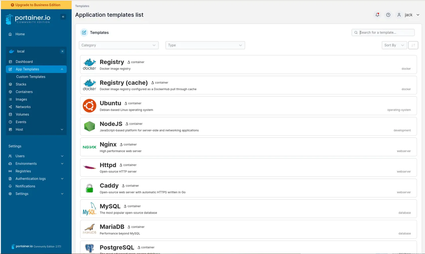Click the Caddy green padlock logo
The width and height of the screenshot is (425, 254).
[x=89, y=188]
